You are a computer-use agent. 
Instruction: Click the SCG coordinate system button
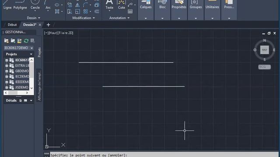(x=264, y=67)
